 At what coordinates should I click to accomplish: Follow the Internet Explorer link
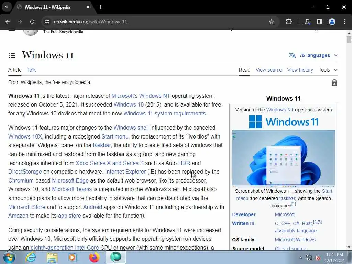tap(125, 172)
